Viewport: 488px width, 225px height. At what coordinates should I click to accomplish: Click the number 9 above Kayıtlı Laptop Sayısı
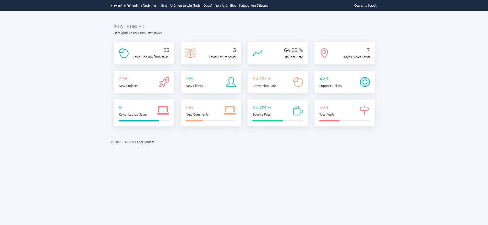coord(120,108)
